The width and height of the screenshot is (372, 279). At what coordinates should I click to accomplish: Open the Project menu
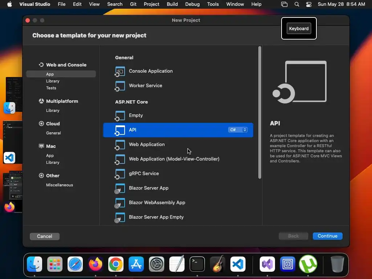tap(151, 4)
